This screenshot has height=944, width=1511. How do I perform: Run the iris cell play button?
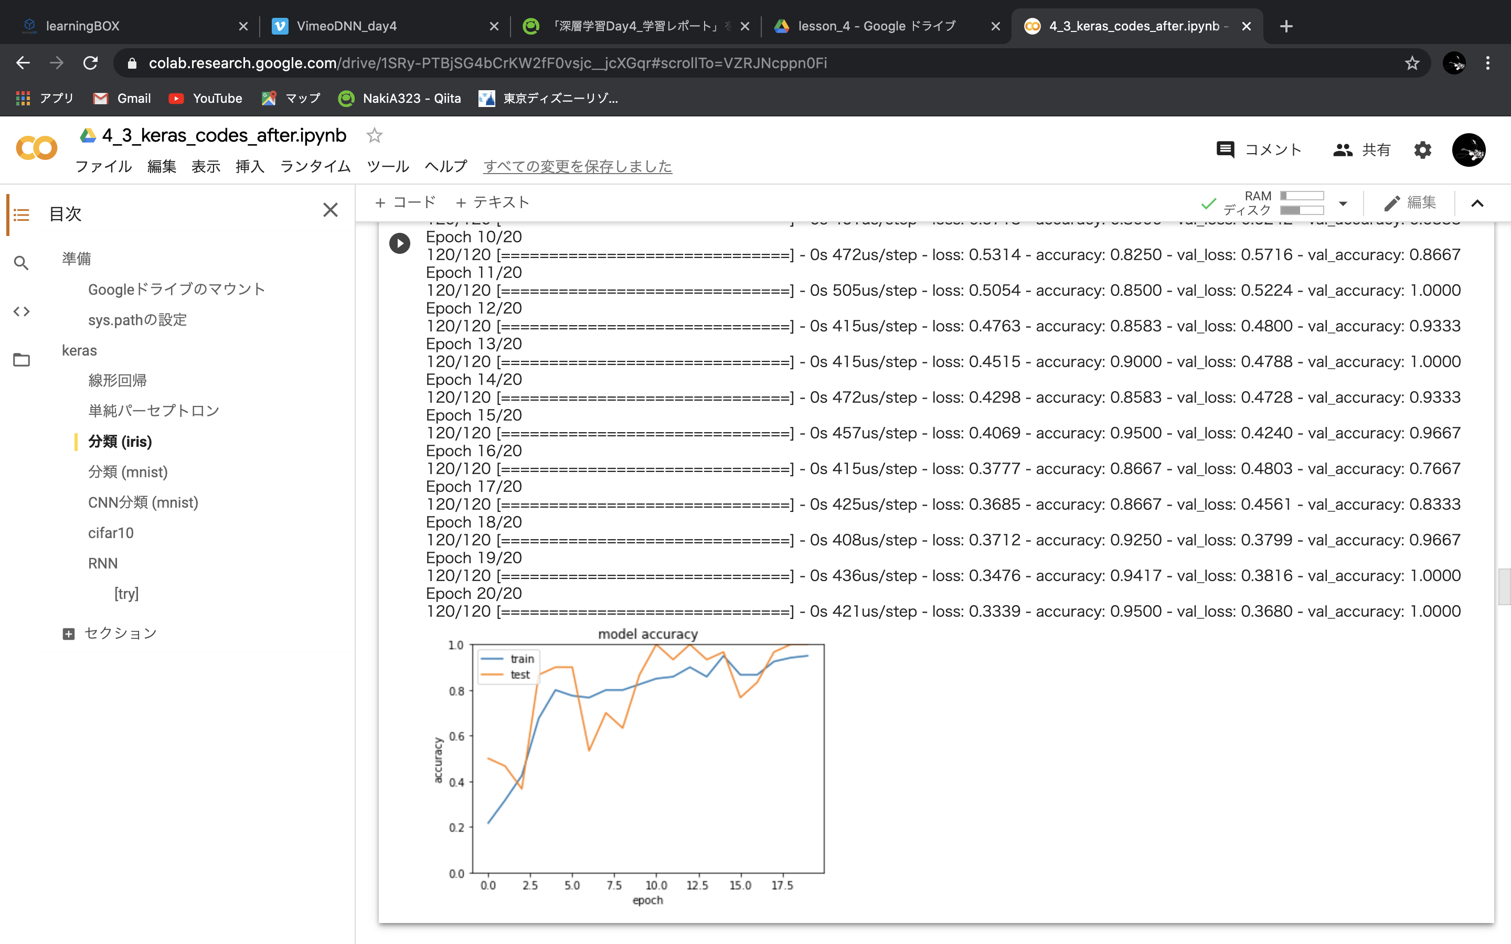400,243
